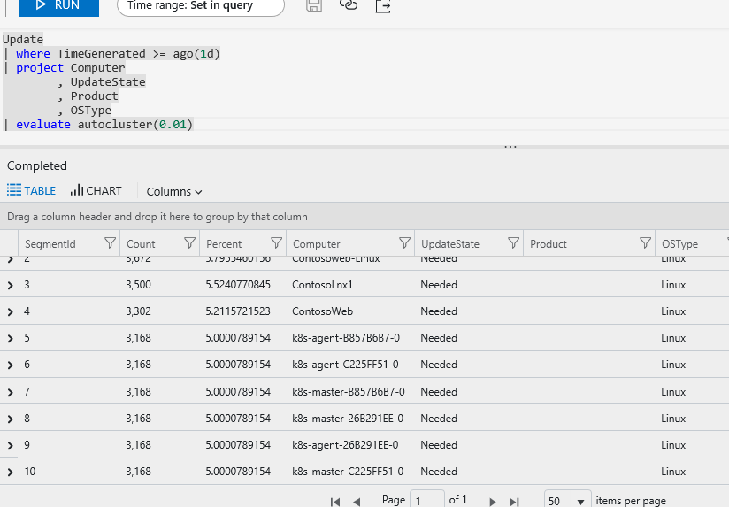
Task: Sort by Percent column header
Action: [224, 243]
